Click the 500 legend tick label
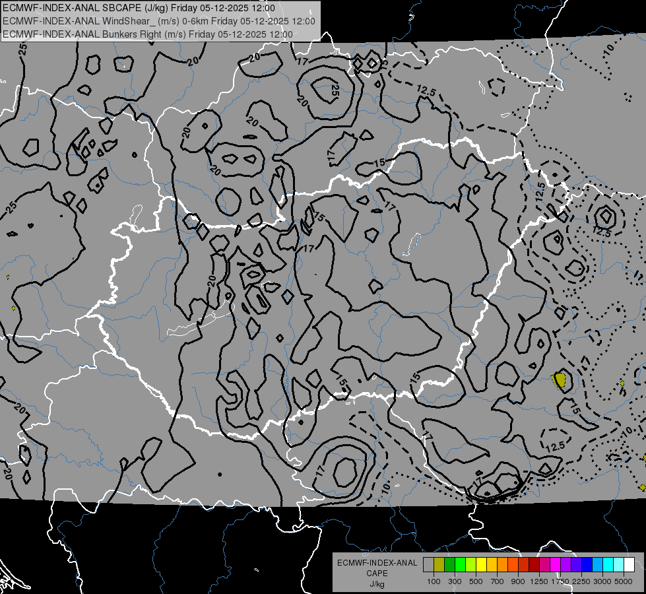The width and height of the screenshot is (646, 594). coord(476,581)
